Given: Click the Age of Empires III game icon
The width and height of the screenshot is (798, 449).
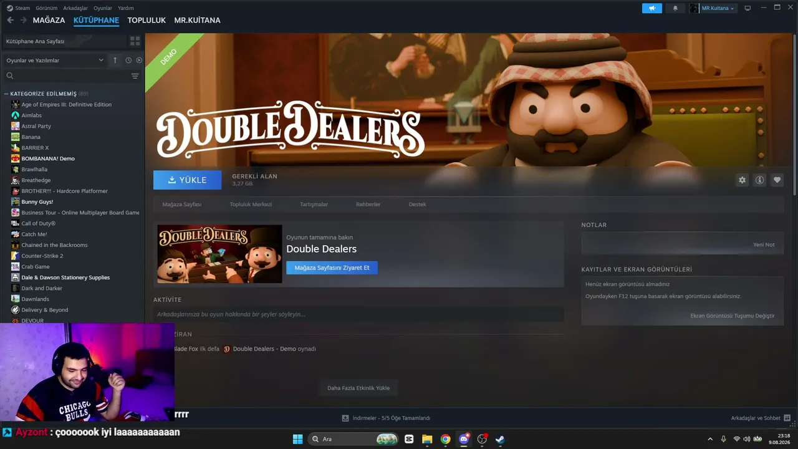Looking at the screenshot, I should click(15, 104).
